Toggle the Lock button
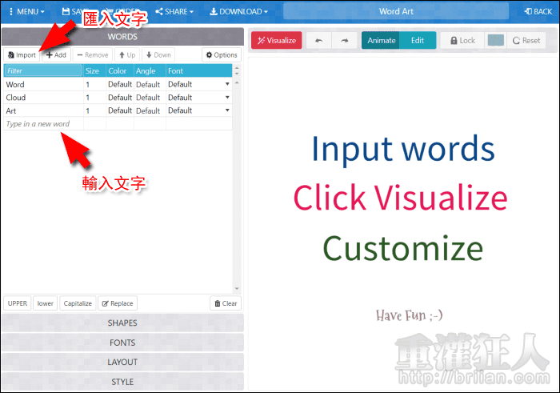The height and width of the screenshot is (393, 560). [x=462, y=41]
